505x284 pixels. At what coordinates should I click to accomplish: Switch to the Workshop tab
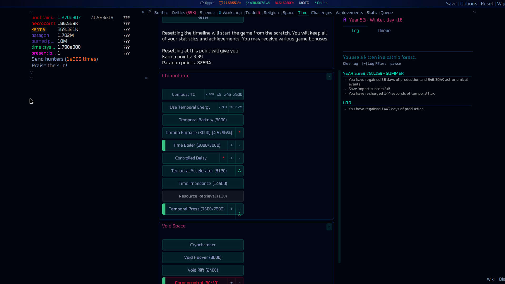coord(230,13)
